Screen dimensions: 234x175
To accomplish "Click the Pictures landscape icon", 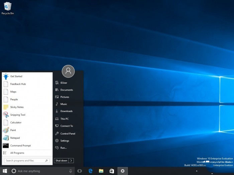I will point(57,97).
